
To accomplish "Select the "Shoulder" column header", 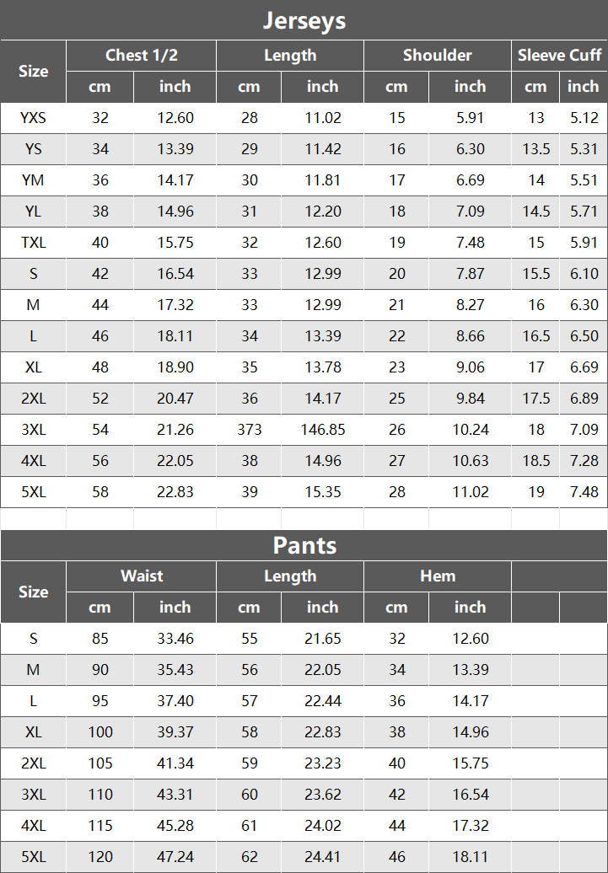I will [437, 56].
